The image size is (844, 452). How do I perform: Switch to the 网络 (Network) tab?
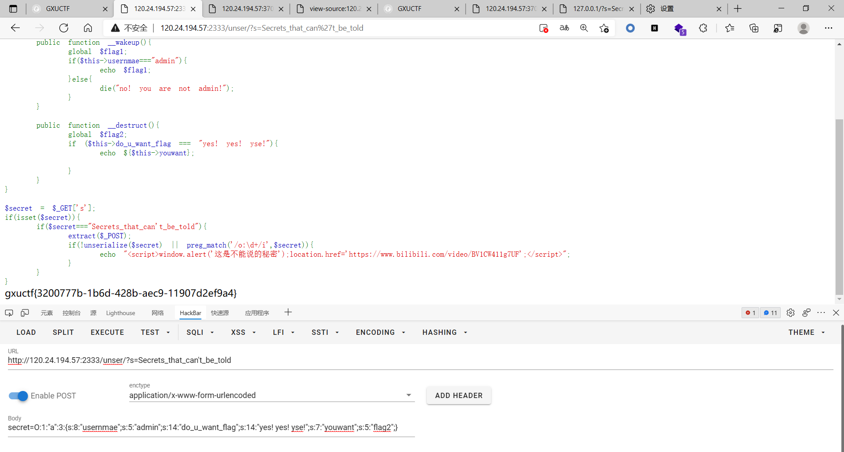(157, 313)
